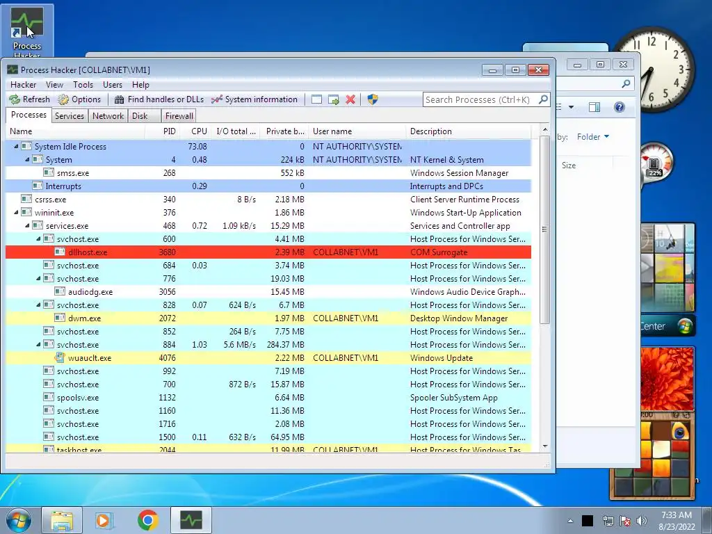Click the scrollbar up arrow in process list
Screen dimensions: 712x534
[x=545, y=130]
